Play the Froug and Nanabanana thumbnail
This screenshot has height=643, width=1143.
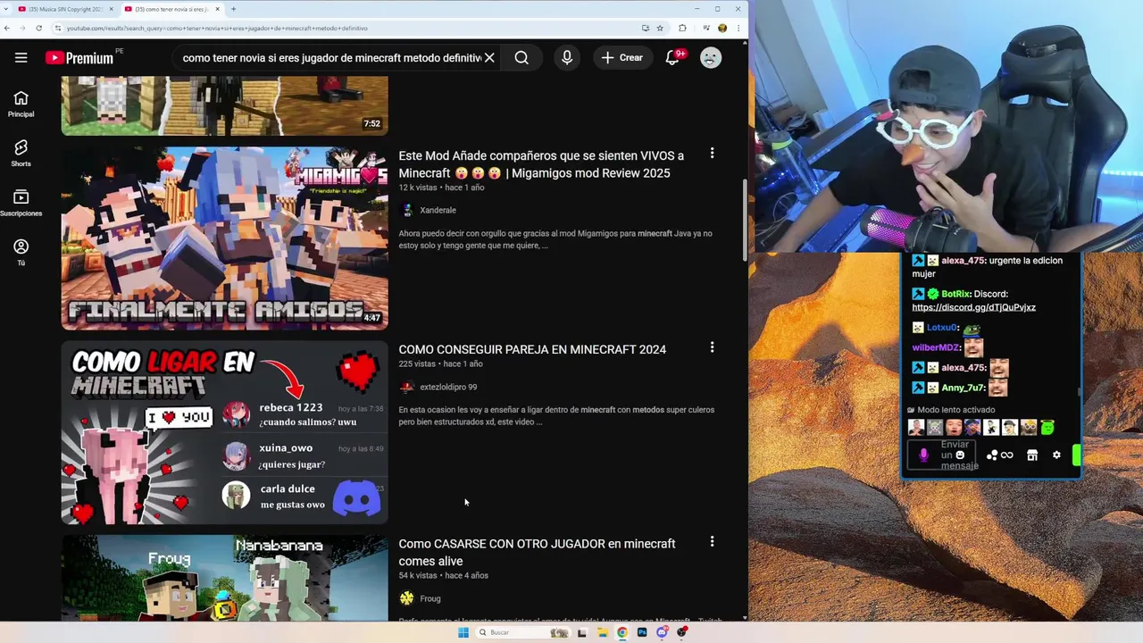[x=225, y=577]
